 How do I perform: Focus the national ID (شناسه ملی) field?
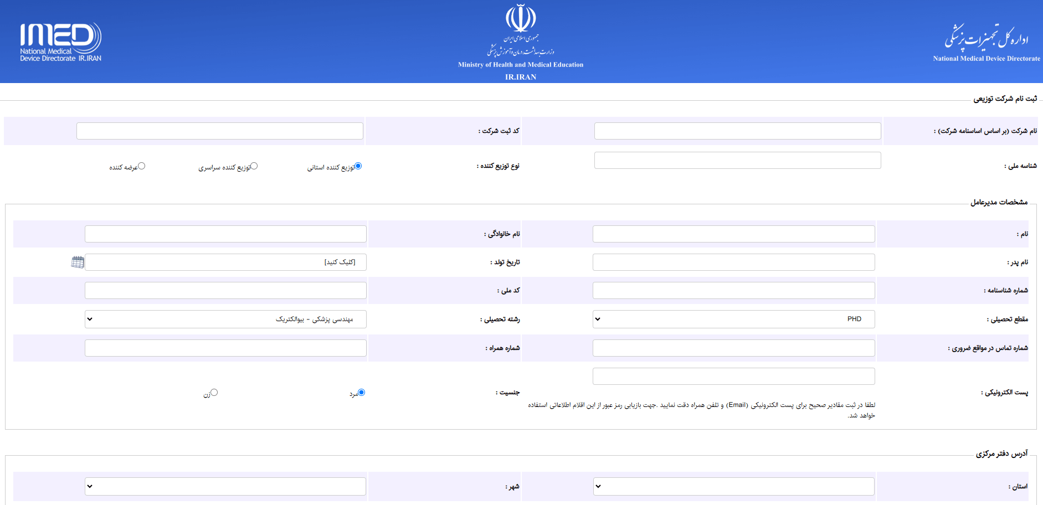tap(737, 161)
